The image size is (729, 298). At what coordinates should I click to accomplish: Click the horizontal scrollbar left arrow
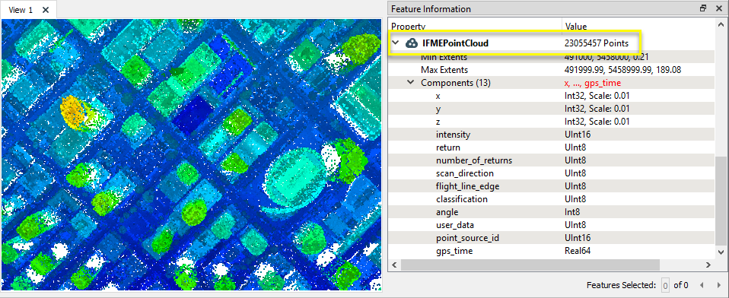coord(395,265)
